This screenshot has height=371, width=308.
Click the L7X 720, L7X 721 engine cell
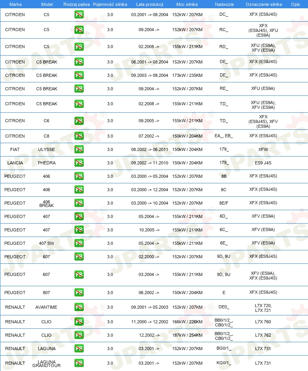point(263,308)
